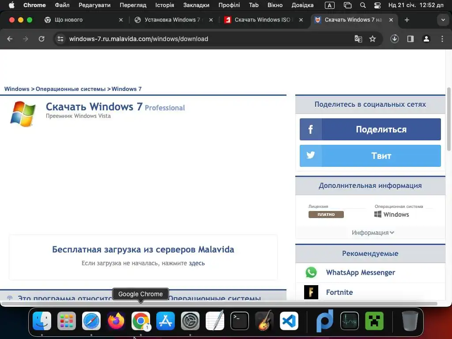Open Control Center in menu bar
Screen dimensions: 452x339
tap(377, 5)
